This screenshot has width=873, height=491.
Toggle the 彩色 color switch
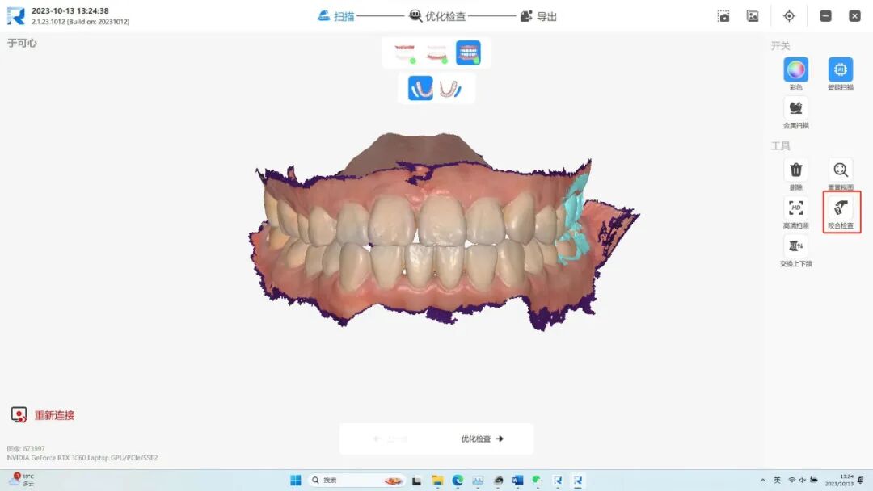tap(795, 70)
